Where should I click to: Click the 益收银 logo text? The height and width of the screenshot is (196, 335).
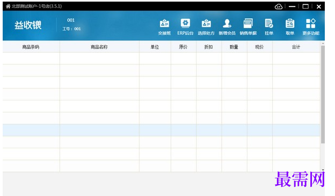[28, 25]
